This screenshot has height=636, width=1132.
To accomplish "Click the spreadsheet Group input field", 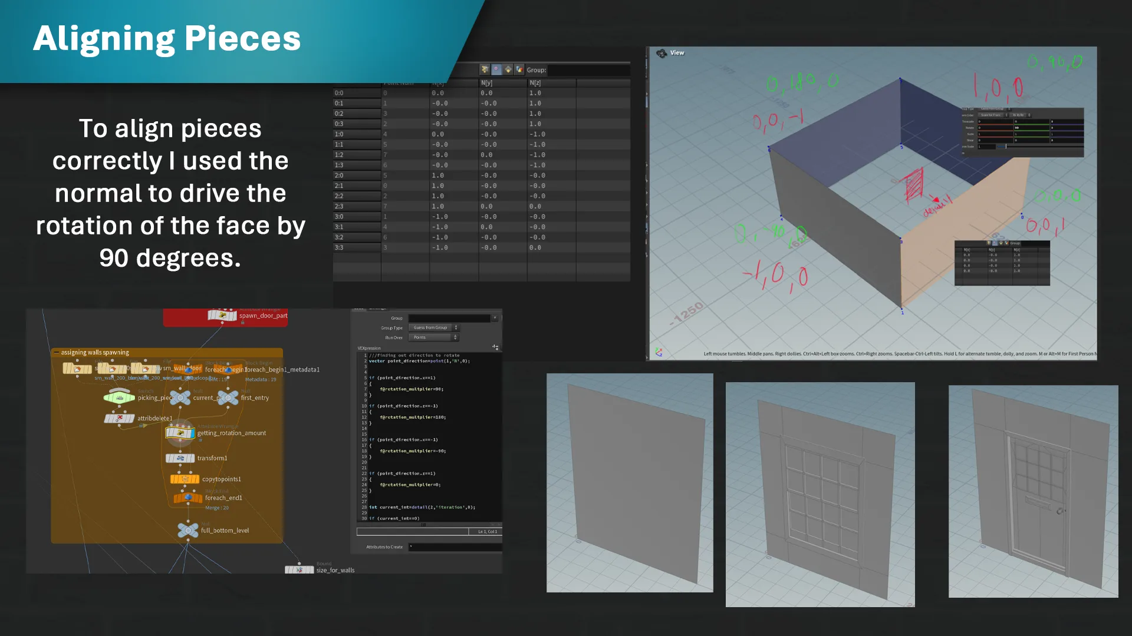I will (588, 70).
